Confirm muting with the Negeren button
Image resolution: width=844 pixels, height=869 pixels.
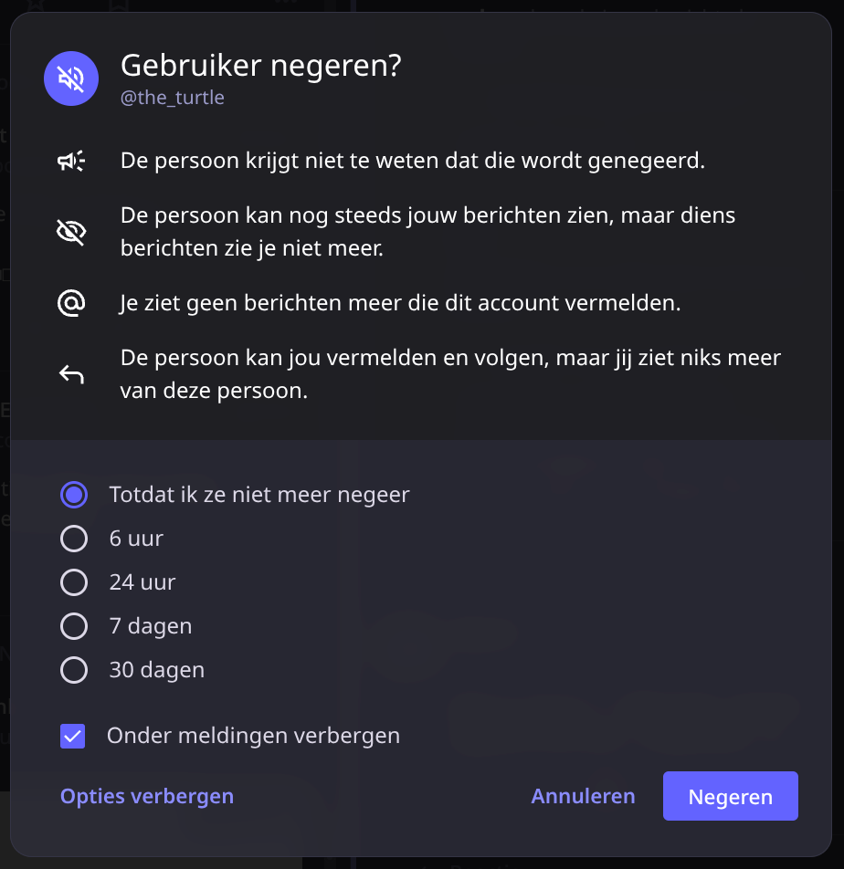point(731,796)
